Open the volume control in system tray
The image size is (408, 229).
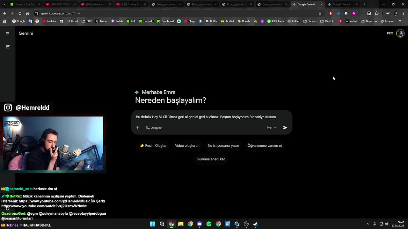pyautogui.click(x=387, y=224)
